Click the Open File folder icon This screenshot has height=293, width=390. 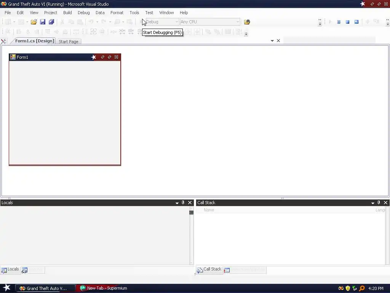click(x=34, y=22)
